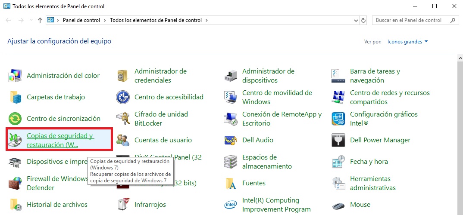Open the Administrador de credenciales icon
The image size is (463, 215).
(123, 76)
